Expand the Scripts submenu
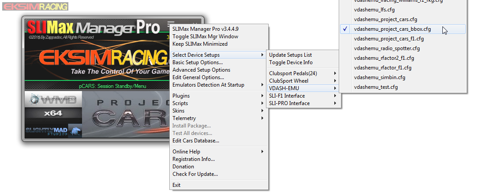 point(219,103)
